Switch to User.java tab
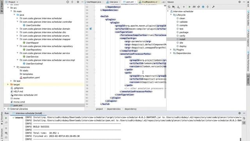Viewport: 250px width, 141px height. pyautogui.click(x=114, y=2)
